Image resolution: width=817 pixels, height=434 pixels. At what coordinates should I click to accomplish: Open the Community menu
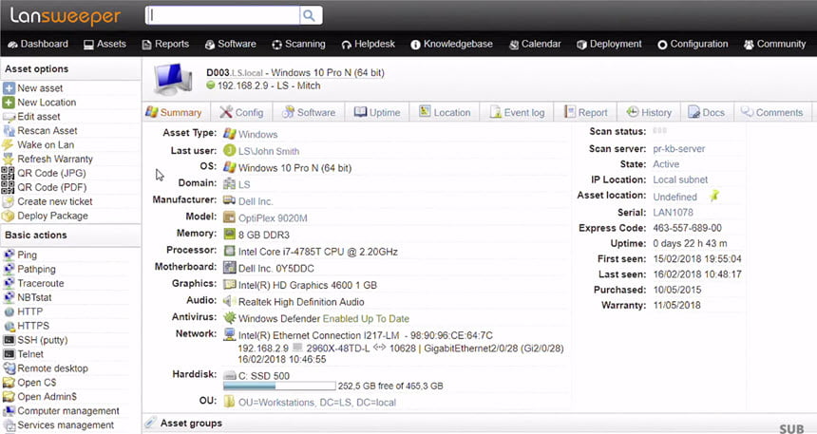(x=774, y=45)
